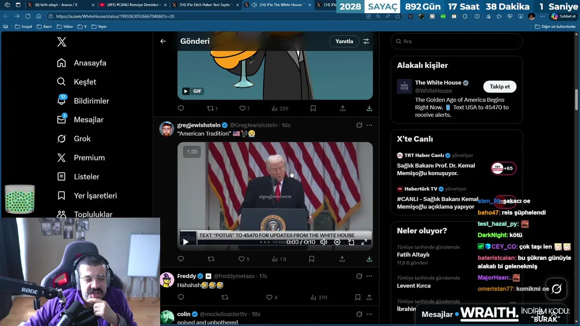
Task: Download media from the GIF post
Action: pos(369,108)
